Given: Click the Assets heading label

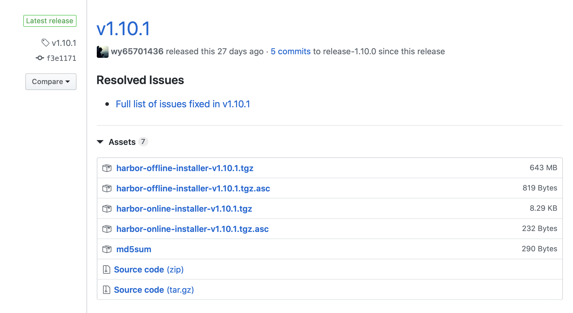Looking at the screenshot, I should pyautogui.click(x=122, y=142).
